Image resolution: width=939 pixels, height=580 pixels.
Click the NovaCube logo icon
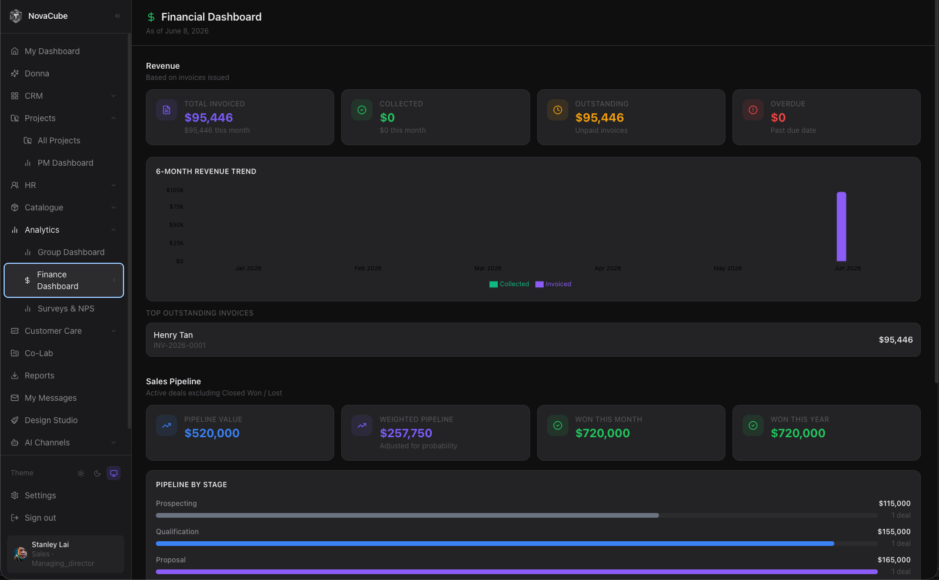16,16
